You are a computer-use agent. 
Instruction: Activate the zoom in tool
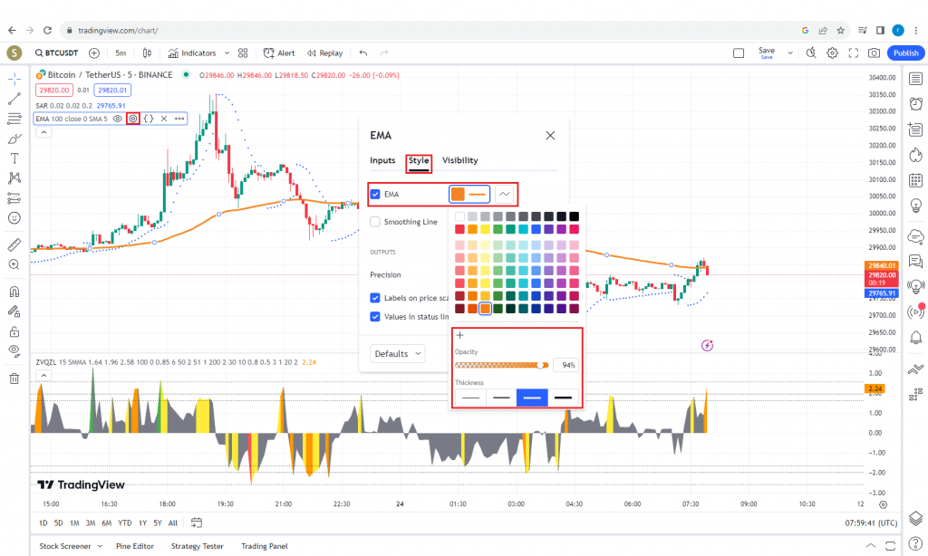(x=14, y=264)
